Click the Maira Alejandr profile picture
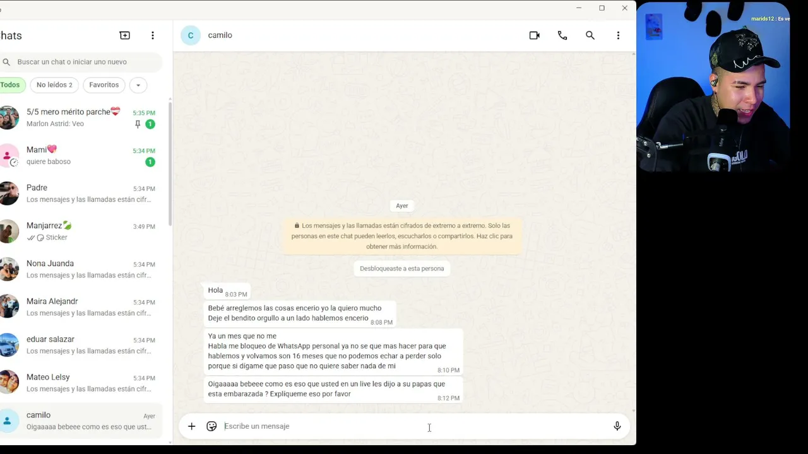This screenshot has height=454, width=808. pyautogui.click(x=8, y=307)
